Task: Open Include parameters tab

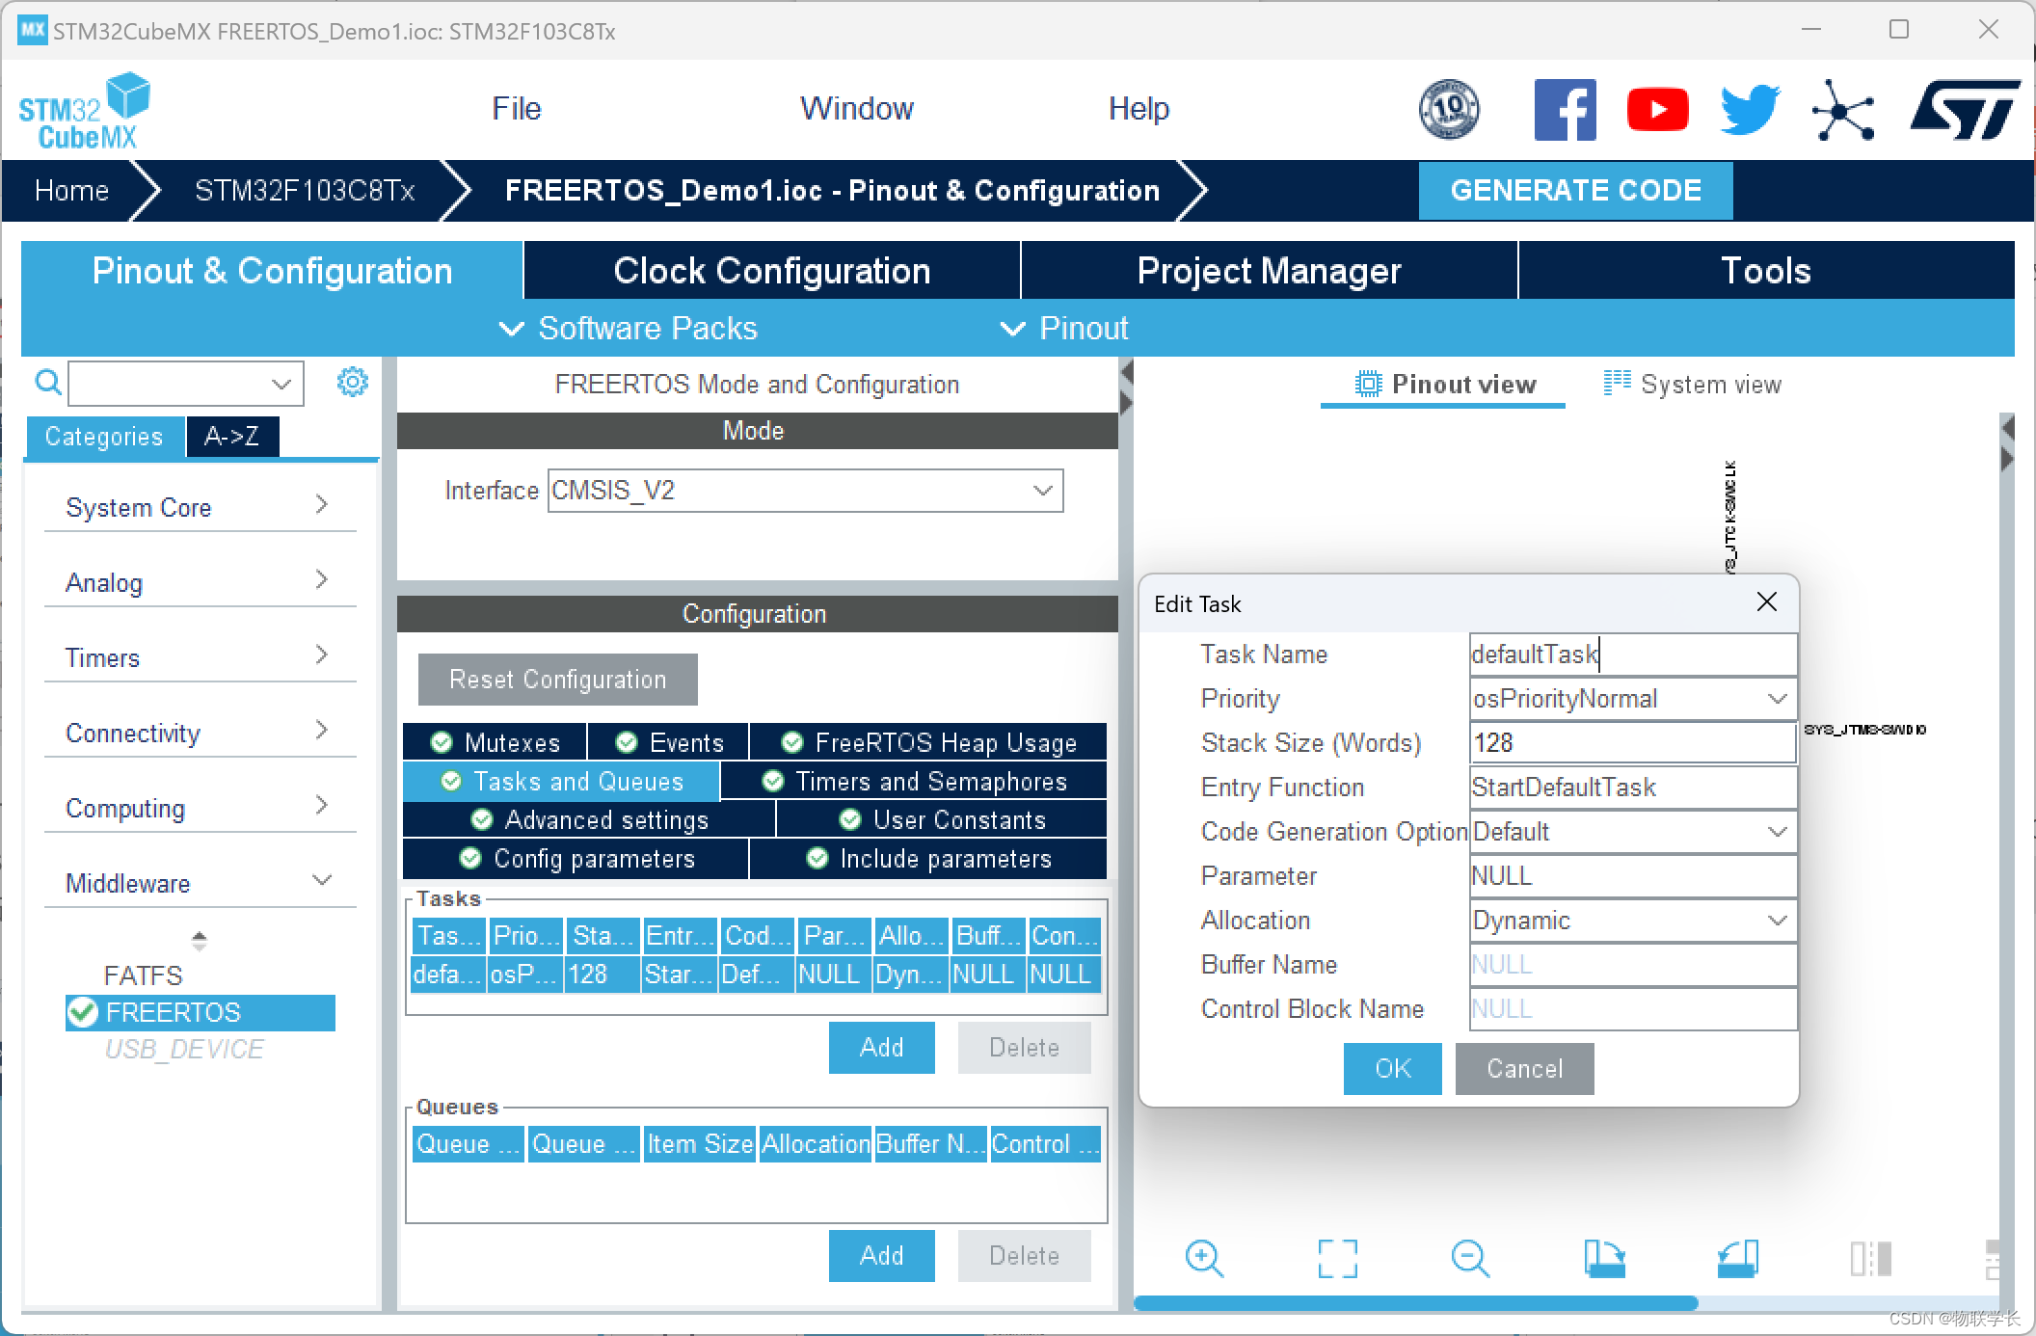Action: click(x=928, y=858)
